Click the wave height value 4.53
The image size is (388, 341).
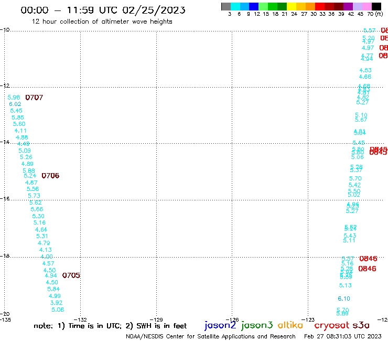(365, 70)
